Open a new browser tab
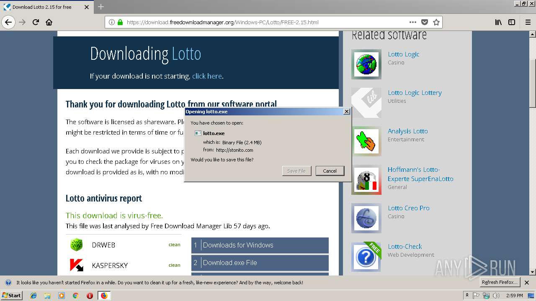This screenshot has width=536, height=301. pyautogui.click(x=101, y=7)
